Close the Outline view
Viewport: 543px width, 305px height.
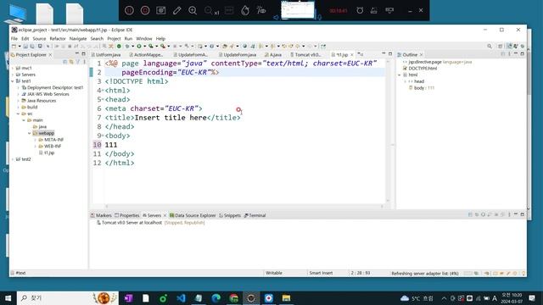click(422, 54)
